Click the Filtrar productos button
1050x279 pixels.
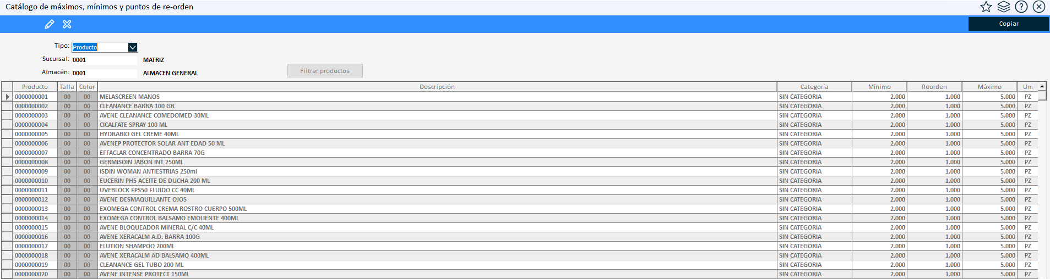(x=325, y=71)
